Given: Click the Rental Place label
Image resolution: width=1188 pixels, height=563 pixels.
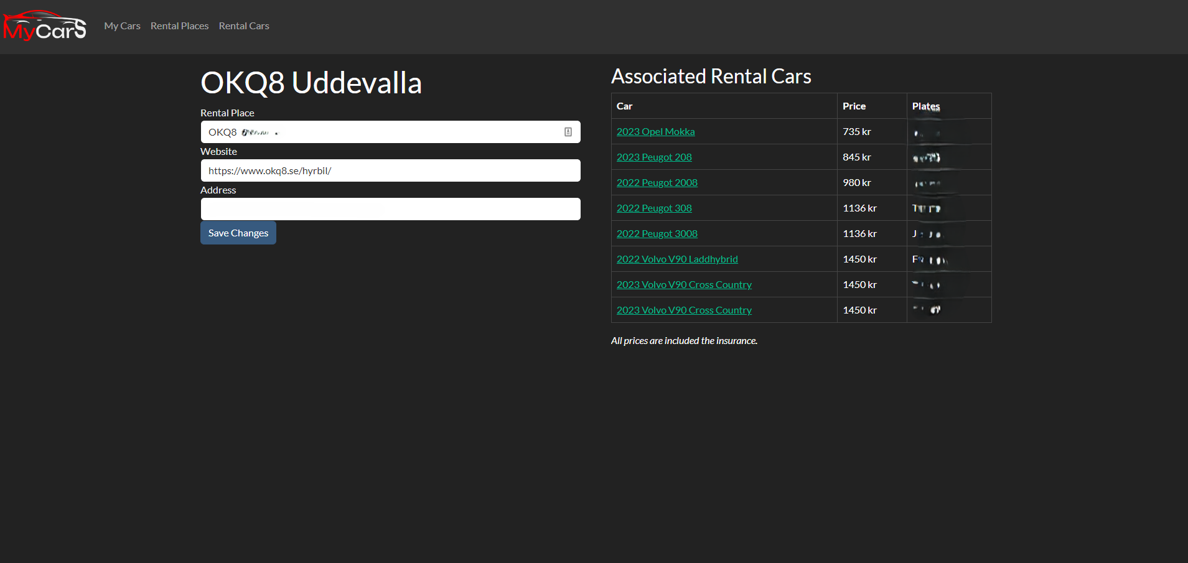Looking at the screenshot, I should pyautogui.click(x=227, y=113).
